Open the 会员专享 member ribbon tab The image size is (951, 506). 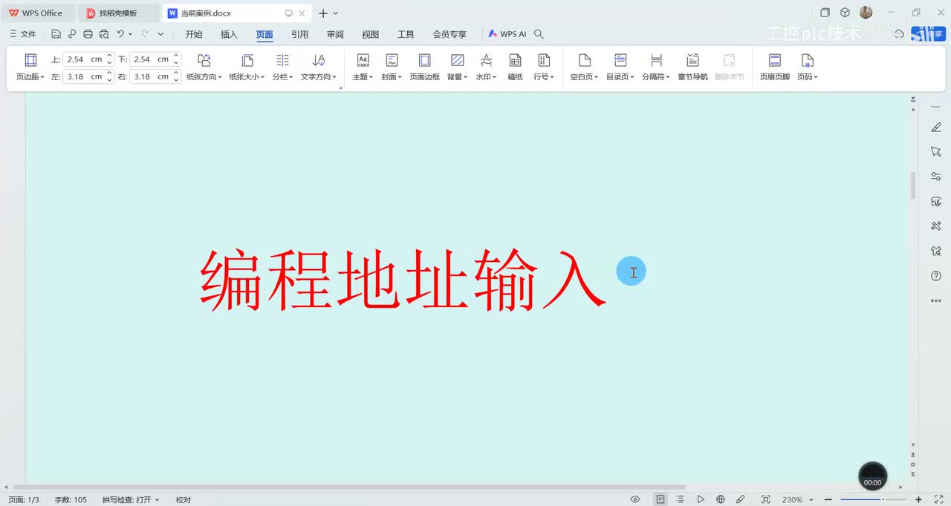point(449,34)
